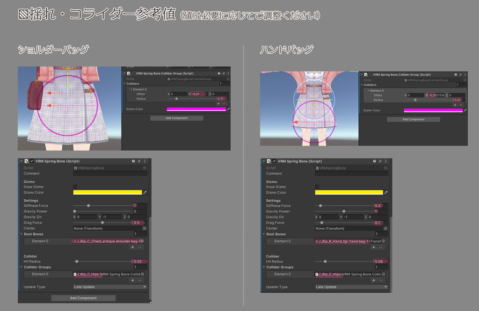The image size is (479, 311).
Task: Collapse Root Bones foldout in hand bag Spring Bone
Action: (x=264, y=234)
